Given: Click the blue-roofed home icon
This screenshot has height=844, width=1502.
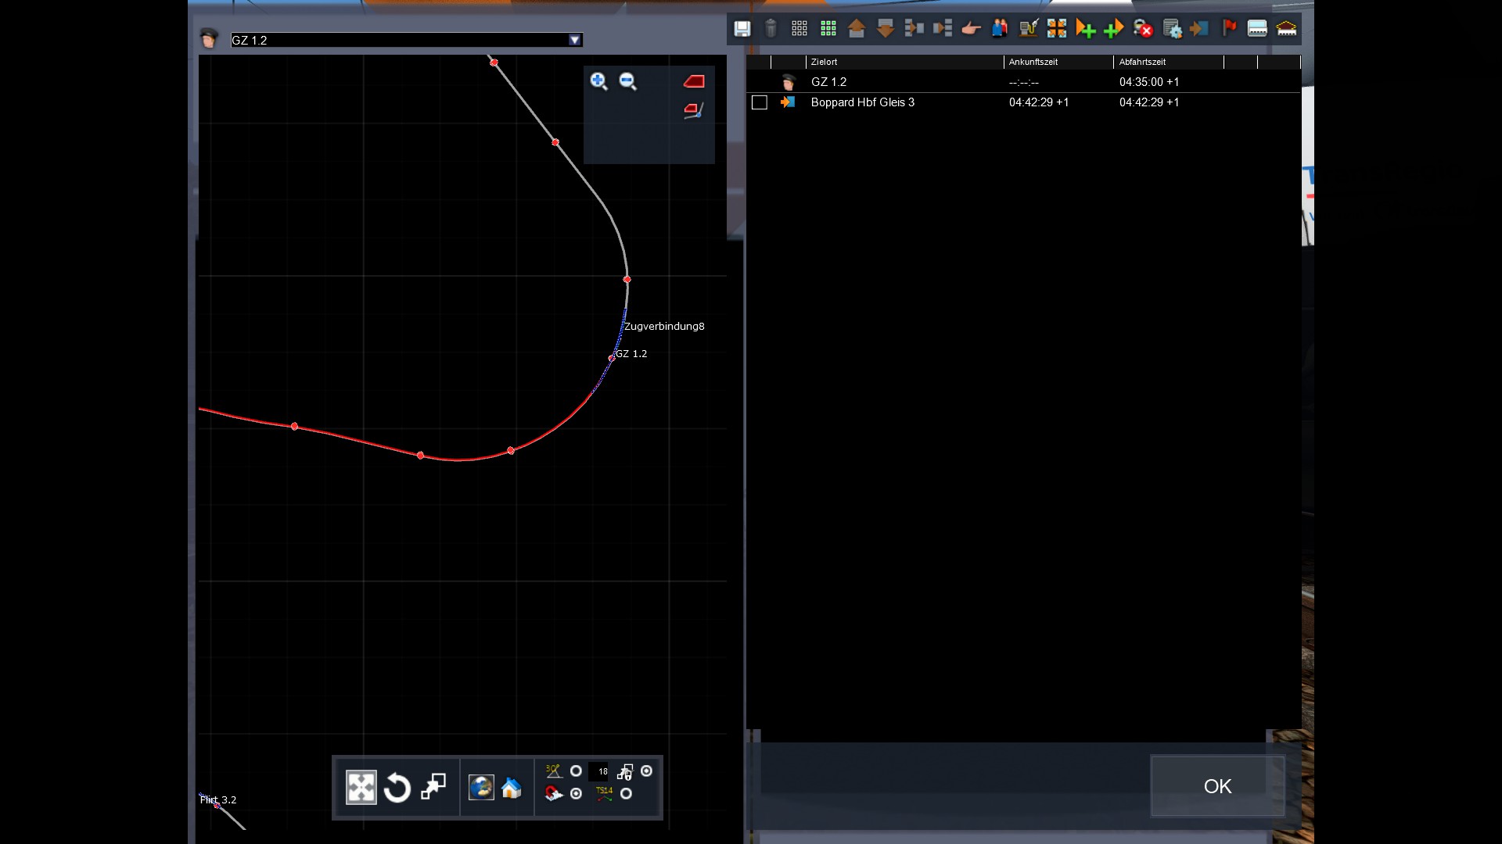Looking at the screenshot, I should point(512,788).
